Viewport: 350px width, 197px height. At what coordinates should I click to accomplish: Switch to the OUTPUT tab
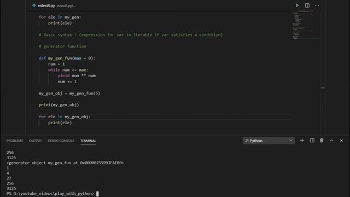36,141
